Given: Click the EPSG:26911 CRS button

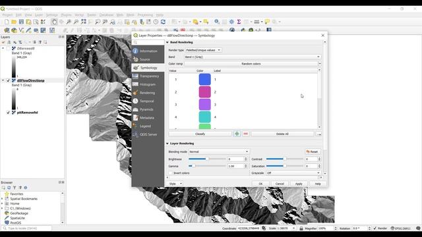Looking at the screenshot, I should tap(400, 228).
